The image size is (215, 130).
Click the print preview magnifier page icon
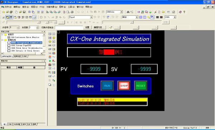coord(68,12)
